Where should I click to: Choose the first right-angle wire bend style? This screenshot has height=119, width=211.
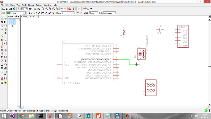pyautogui.click(x=28, y=13)
